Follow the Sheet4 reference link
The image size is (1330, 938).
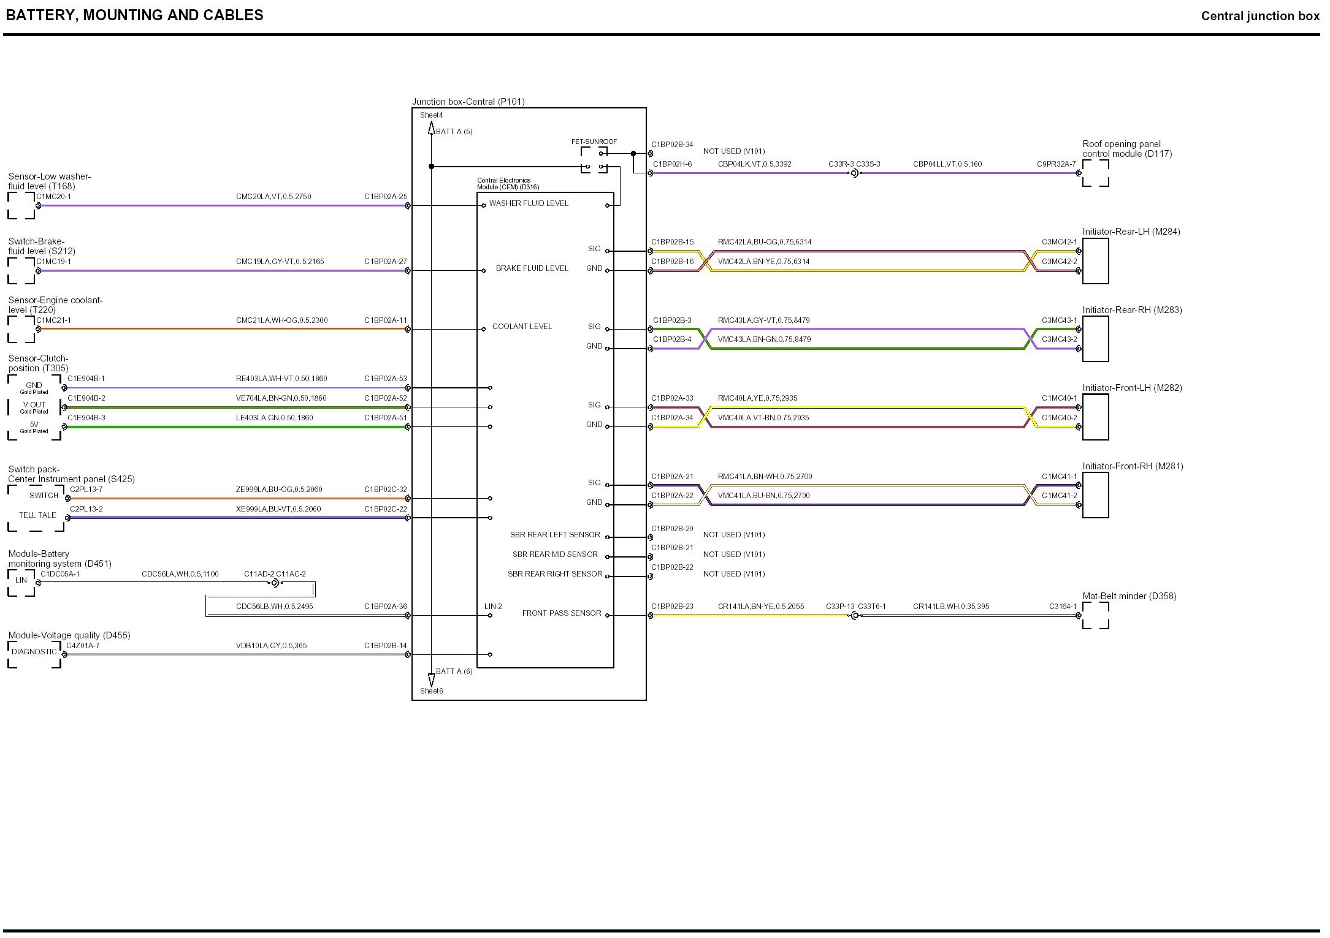tap(431, 115)
